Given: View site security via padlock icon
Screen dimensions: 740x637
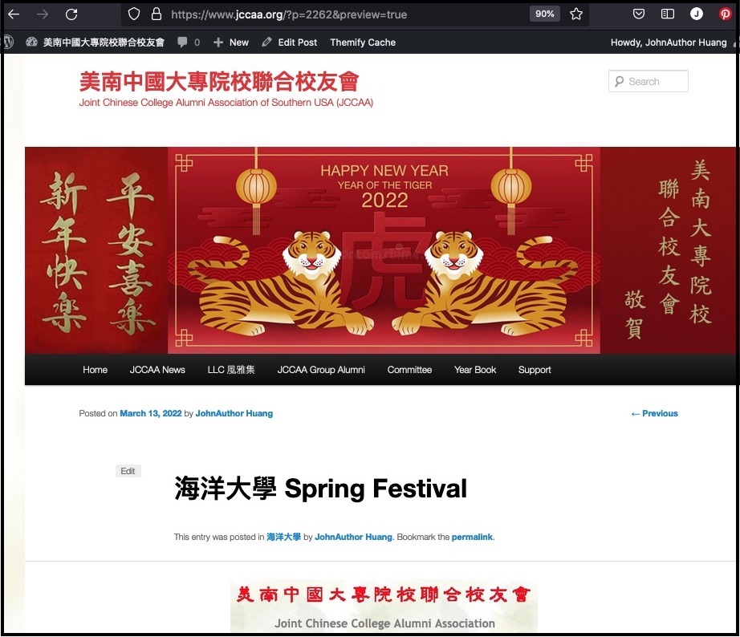Looking at the screenshot, I should click(x=157, y=14).
